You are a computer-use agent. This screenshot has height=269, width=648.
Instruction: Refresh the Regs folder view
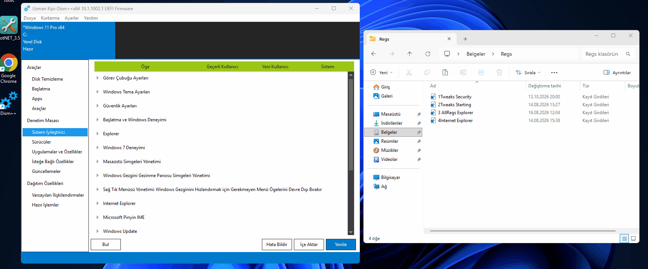(428, 54)
